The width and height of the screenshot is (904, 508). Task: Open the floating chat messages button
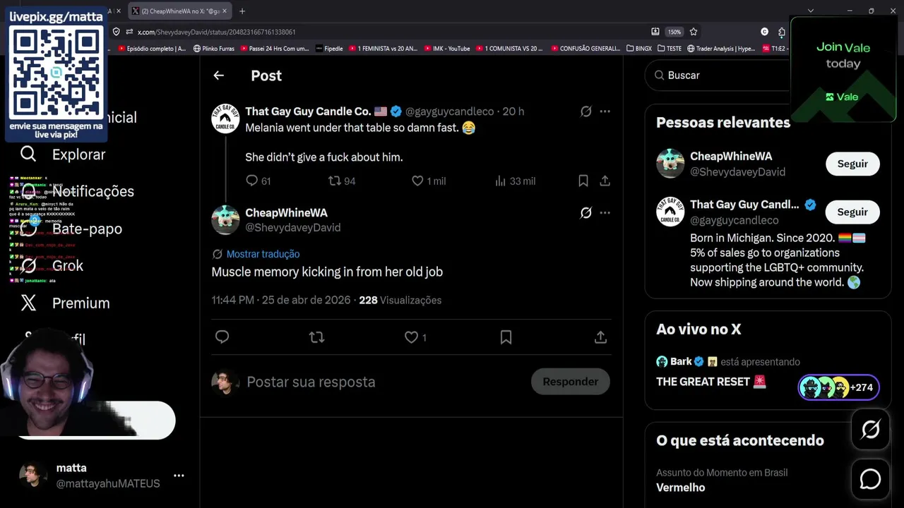pyautogui.click(x=870, y=479)
